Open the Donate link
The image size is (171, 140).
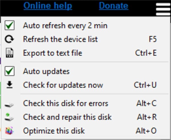pos(114,6)
